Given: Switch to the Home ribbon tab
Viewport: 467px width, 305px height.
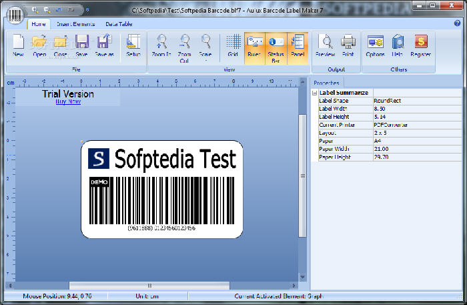Looking at the screenshot, I should click(x=39, y=24).
